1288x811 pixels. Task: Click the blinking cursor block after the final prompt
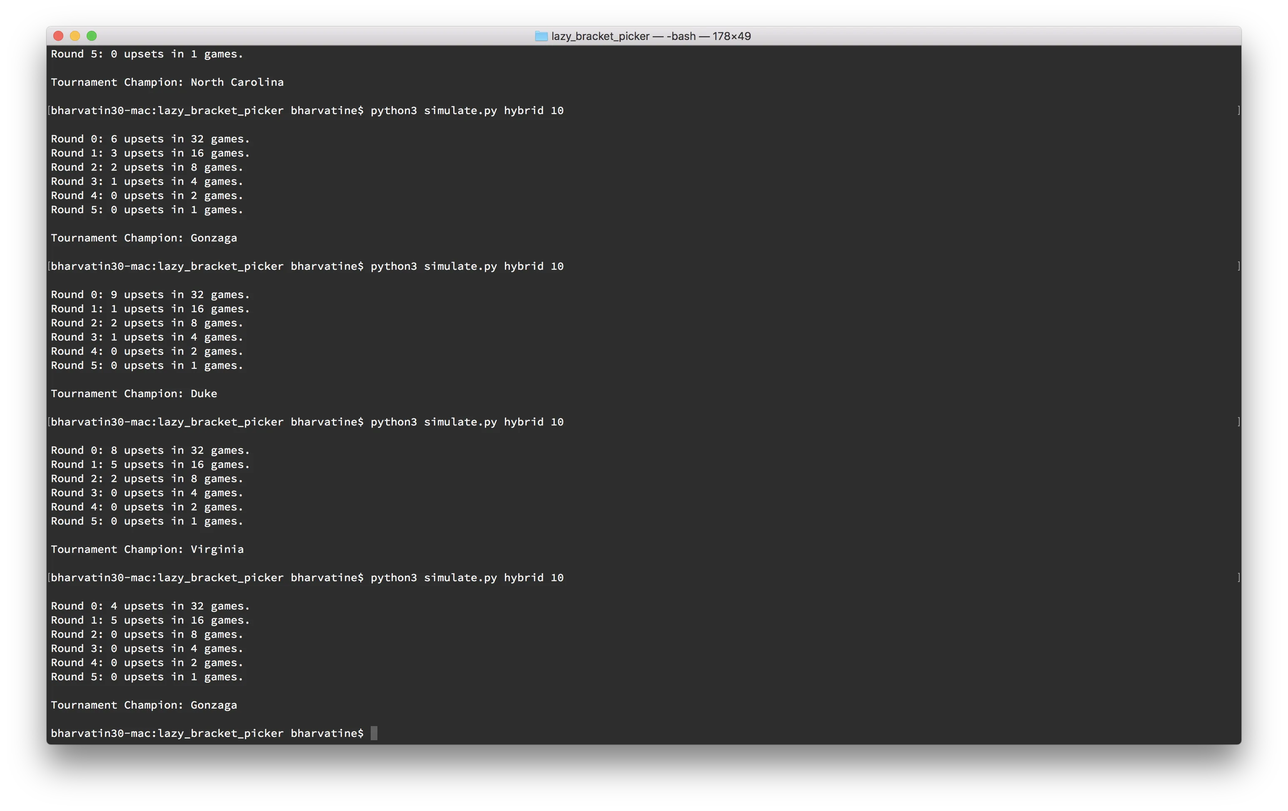tap(374, 733)
